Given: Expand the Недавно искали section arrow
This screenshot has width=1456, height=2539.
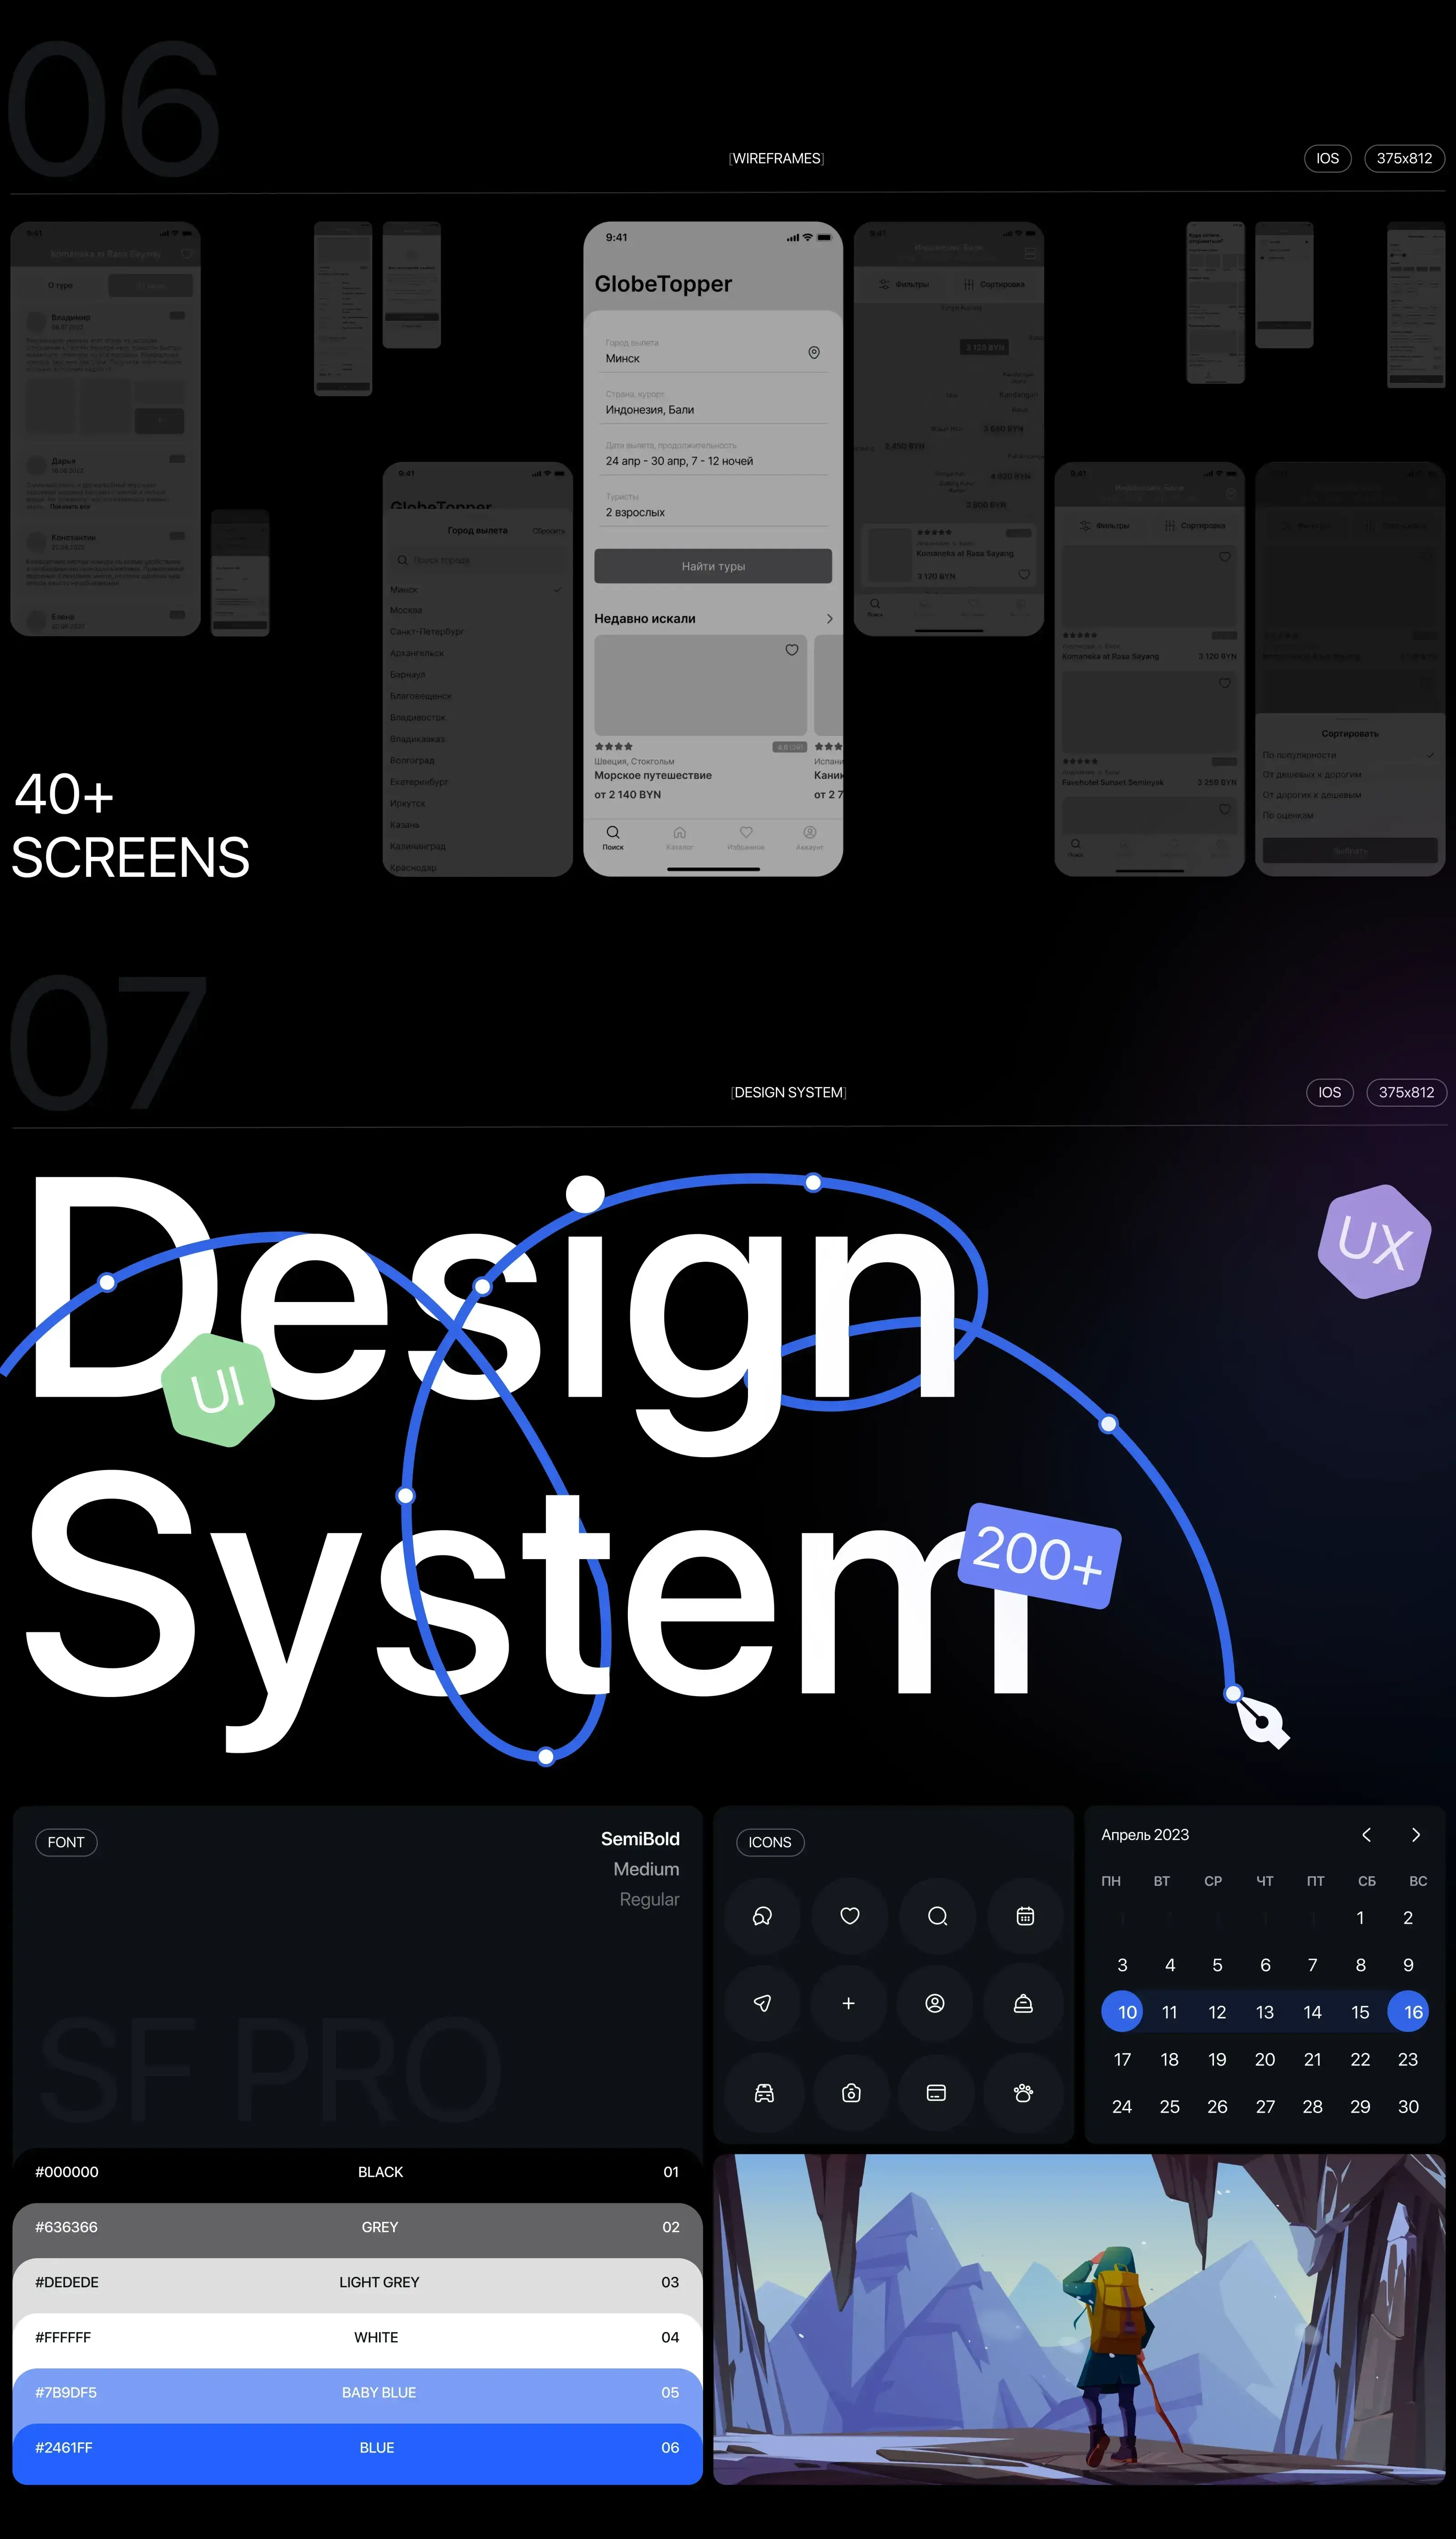Looking at the screenshot, I should pos(830,619).
